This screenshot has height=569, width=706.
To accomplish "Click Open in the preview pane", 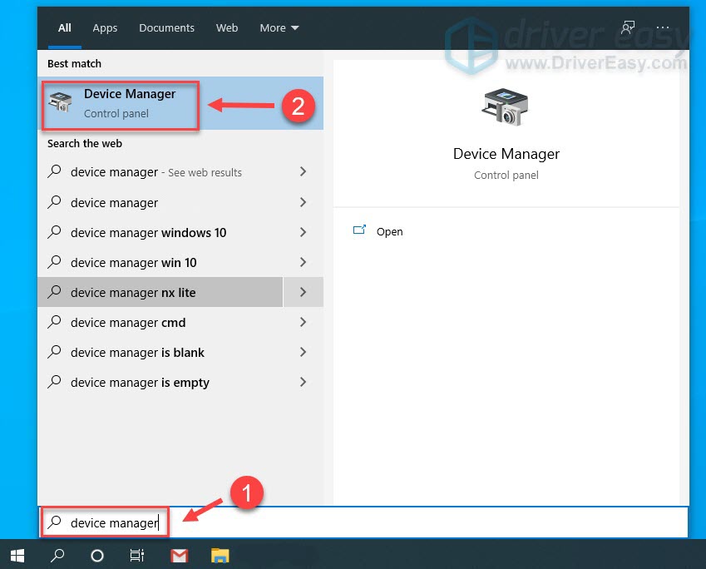I will pyautogui.click(x=388, y=232).
